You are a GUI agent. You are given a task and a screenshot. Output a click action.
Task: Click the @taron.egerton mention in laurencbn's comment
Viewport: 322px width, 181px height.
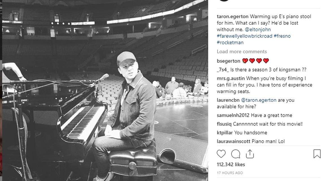point(258,100)
